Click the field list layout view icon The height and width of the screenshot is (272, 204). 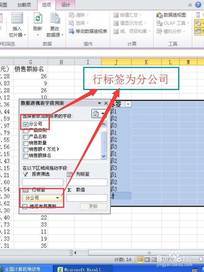[x=99, y=114]
